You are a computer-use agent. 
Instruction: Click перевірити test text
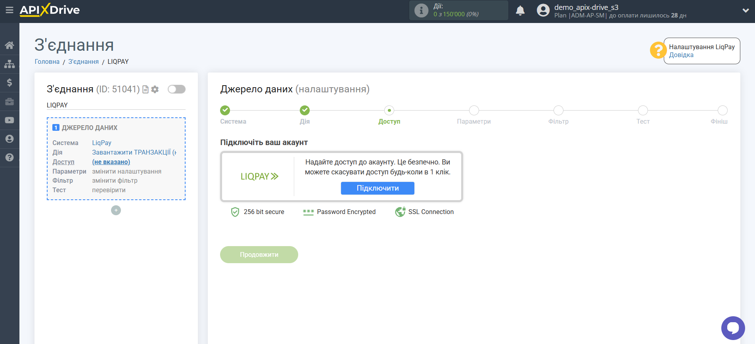tap(109, 190)
